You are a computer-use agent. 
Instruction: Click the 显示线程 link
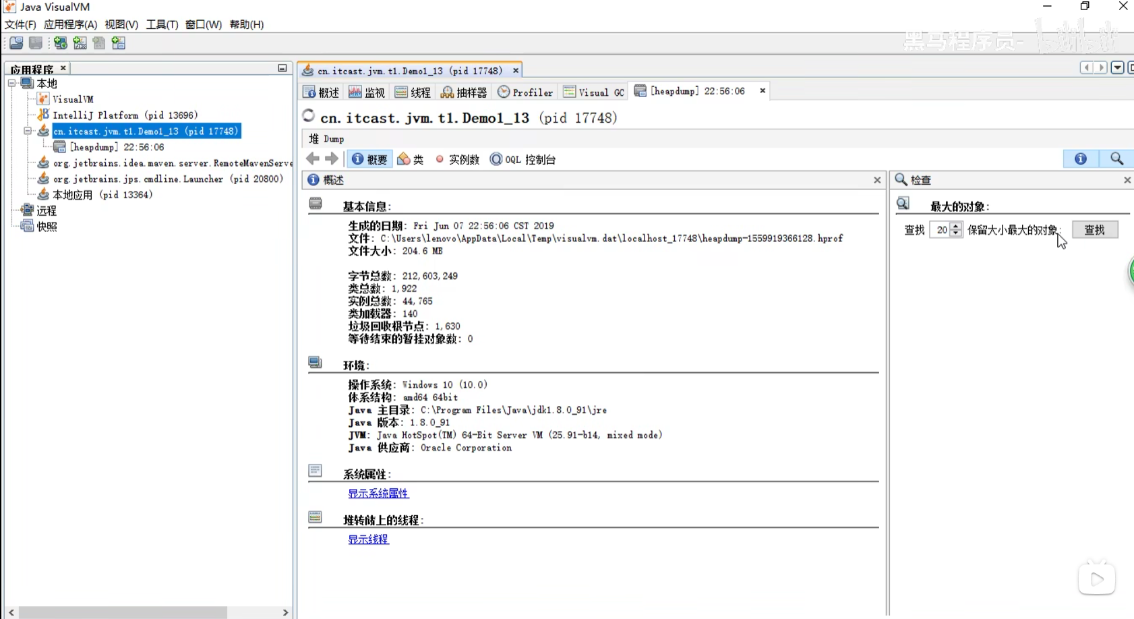pyautogui.click(x=368, y=539)
